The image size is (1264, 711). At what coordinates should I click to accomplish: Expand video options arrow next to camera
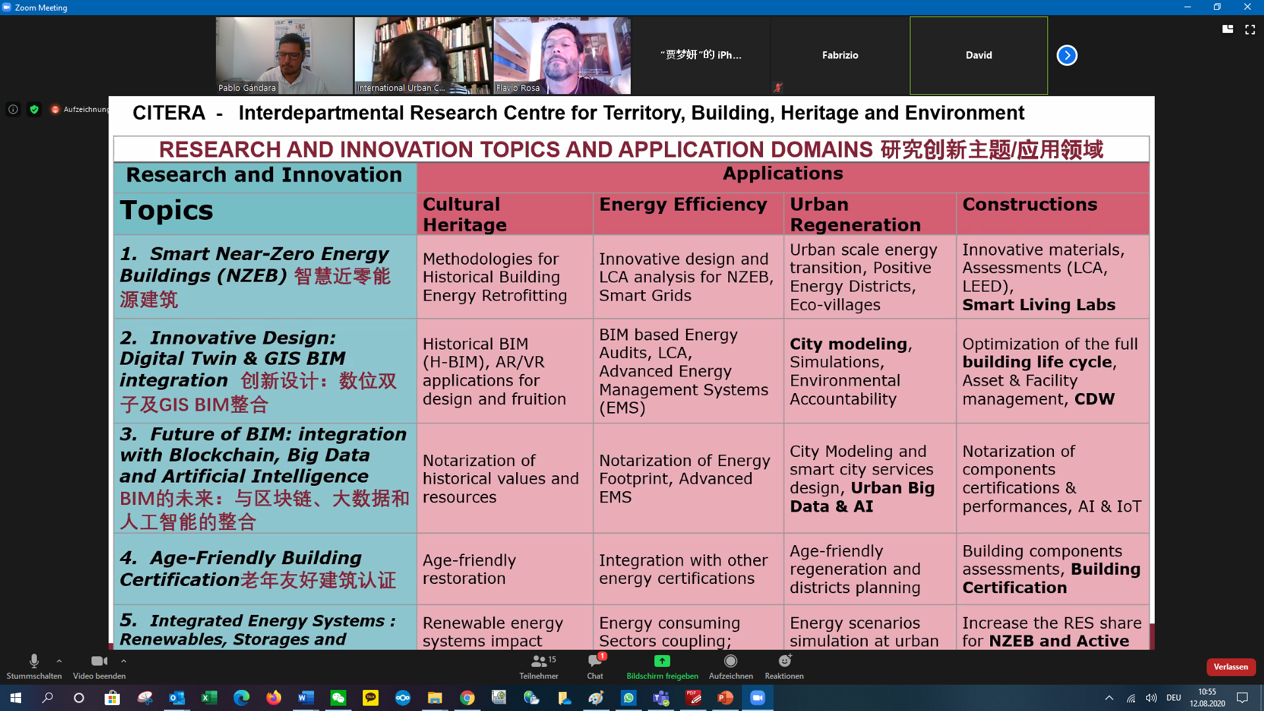click(124, 661)
